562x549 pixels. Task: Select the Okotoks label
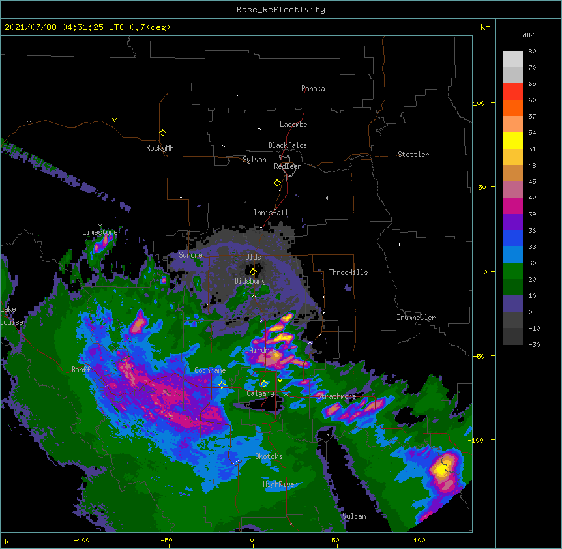(269, 456)
